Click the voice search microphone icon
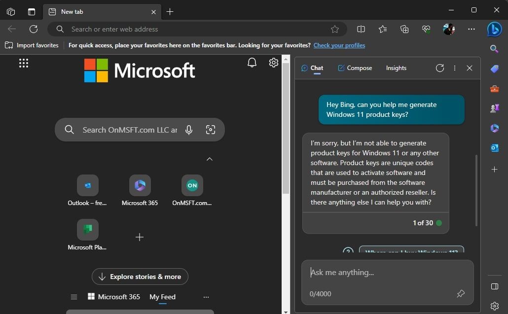Image resolution: width=508 pixels, height=314 pixels. pyautogui.click(x=189, y=130)
